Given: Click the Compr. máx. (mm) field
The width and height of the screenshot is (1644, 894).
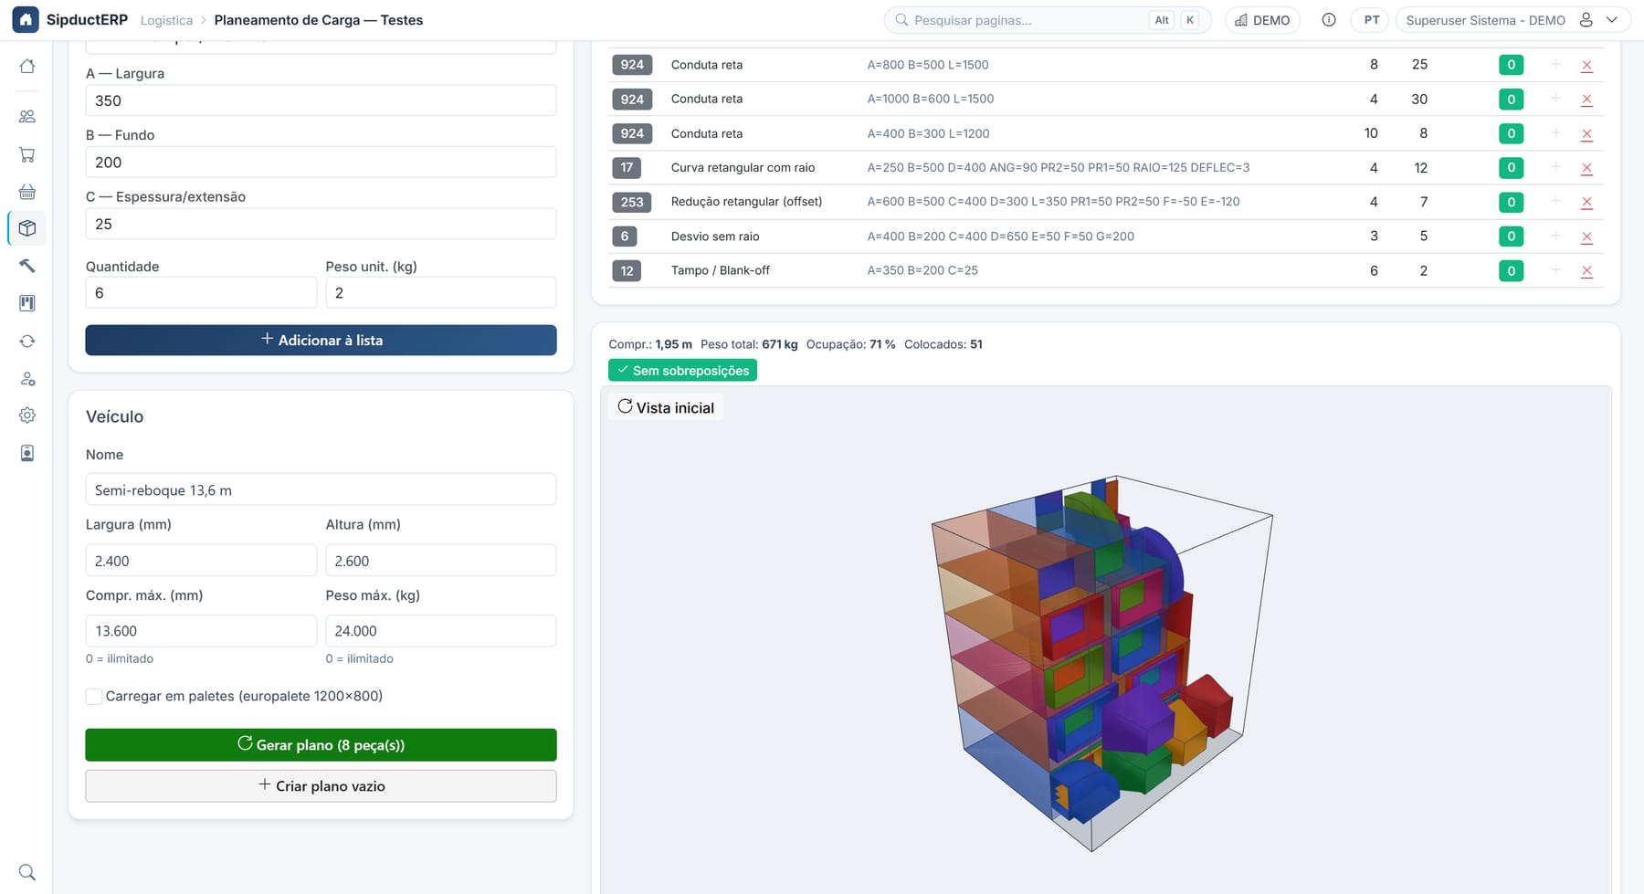Looking at the screenshot, I should tap(201, 630).
